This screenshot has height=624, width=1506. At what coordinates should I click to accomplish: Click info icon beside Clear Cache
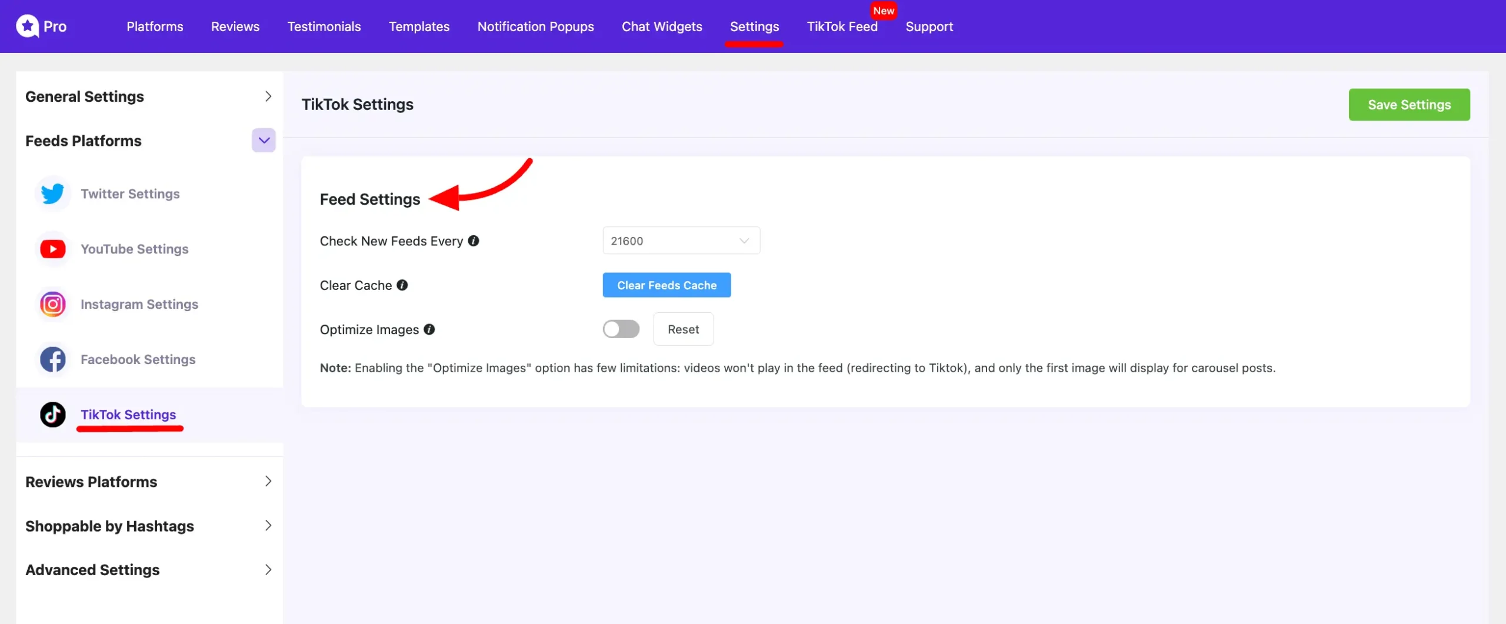[x=402, y=285]
